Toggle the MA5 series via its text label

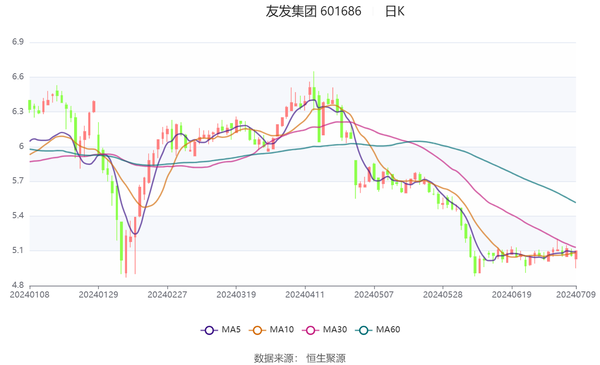(231, 329)
